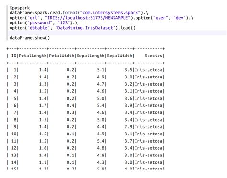Click PetalLength 1.6 in row ID 12

point(43,148)
